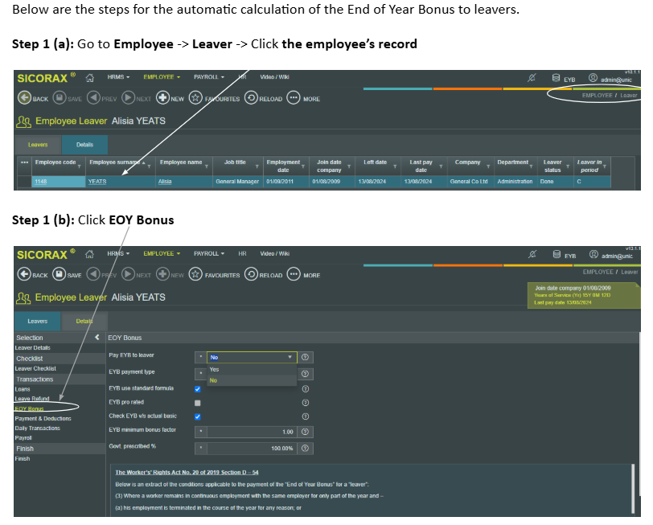Open the More ellipsis icon in lower toolbar

pyautogui.click(x=294, y=274)
